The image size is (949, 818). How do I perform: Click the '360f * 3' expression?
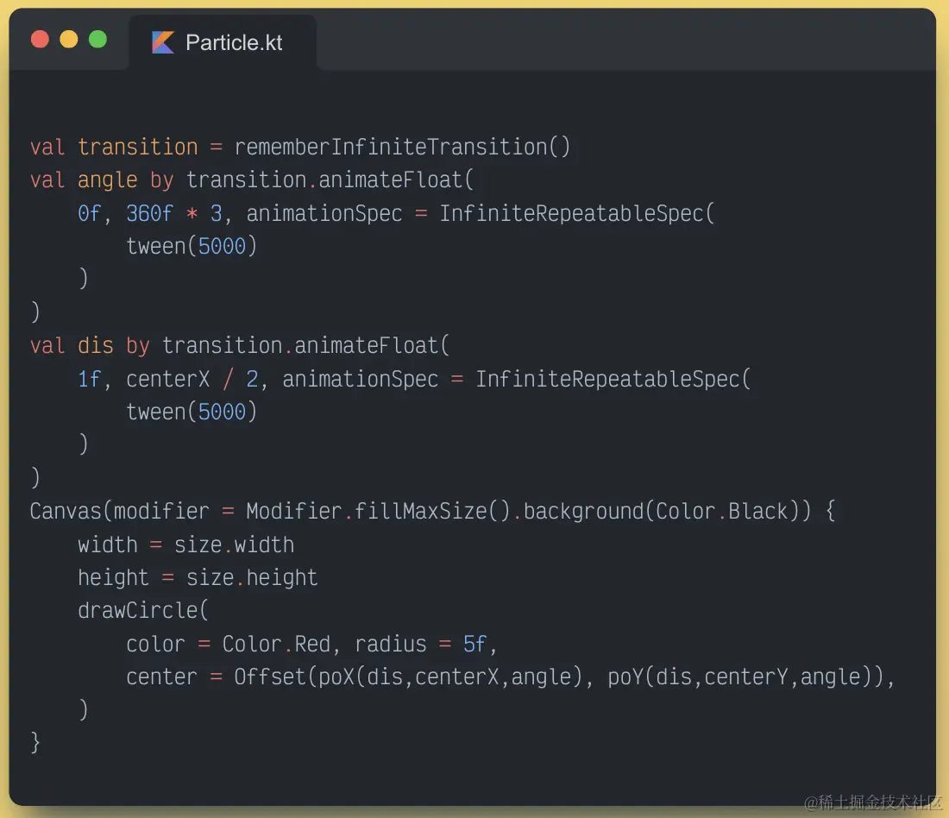coord(174,213)
